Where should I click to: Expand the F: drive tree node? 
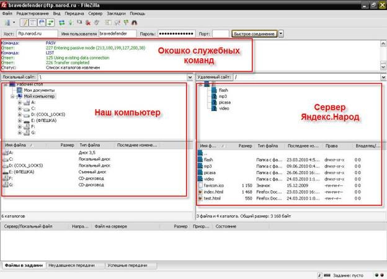point(19,126)
